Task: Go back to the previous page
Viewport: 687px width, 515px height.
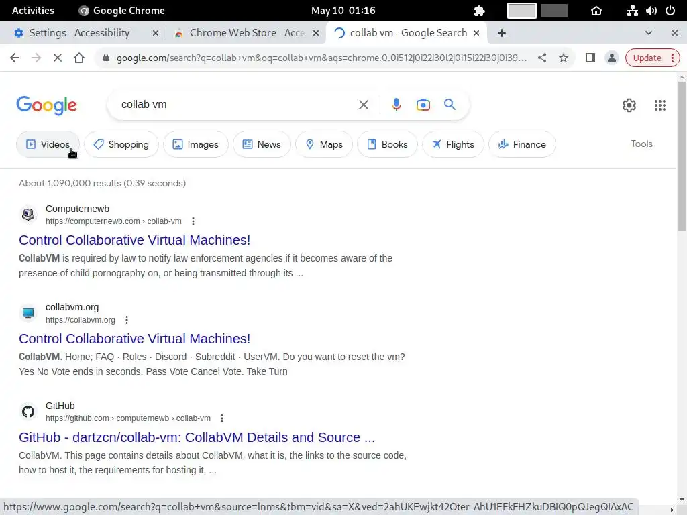Action: point(15,58)
